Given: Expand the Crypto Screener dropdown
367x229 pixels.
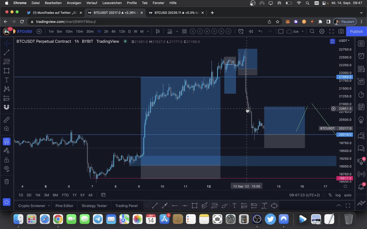Looking at the screenshot, I should (49, 206).
